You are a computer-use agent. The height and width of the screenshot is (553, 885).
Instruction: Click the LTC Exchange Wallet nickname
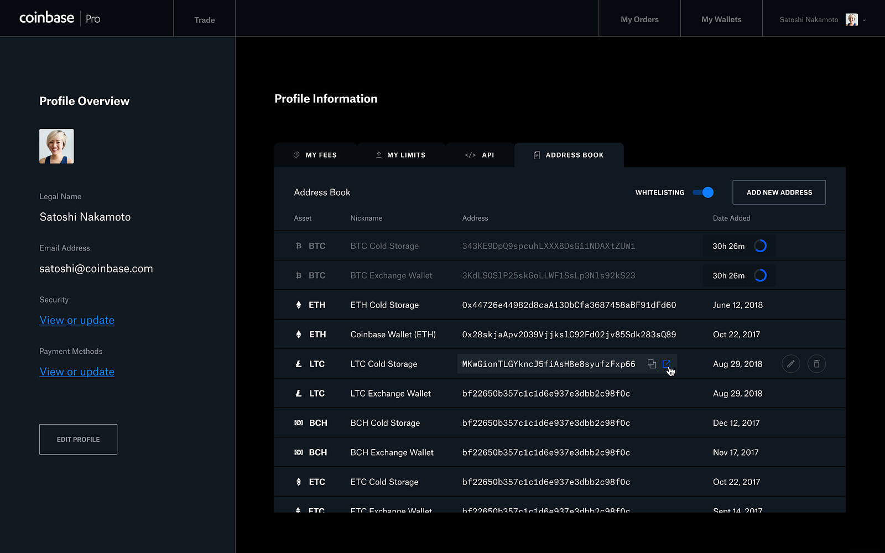(391, 394)
